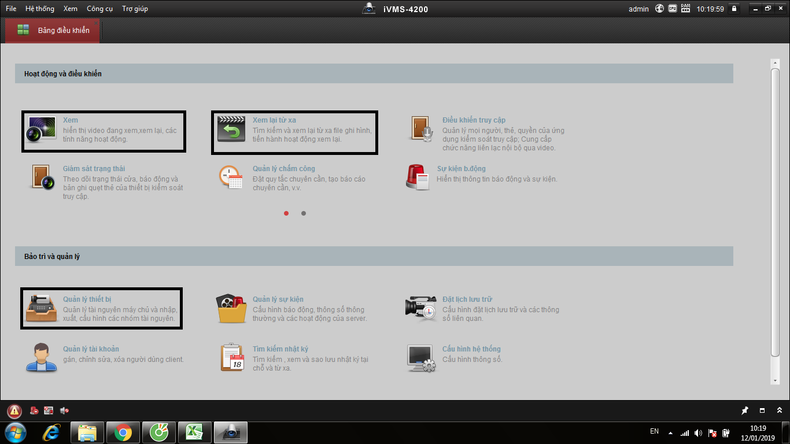Toggle the pin icon on the alarm bar
Screen dimensions: 790x444
[x=745, y=410]
